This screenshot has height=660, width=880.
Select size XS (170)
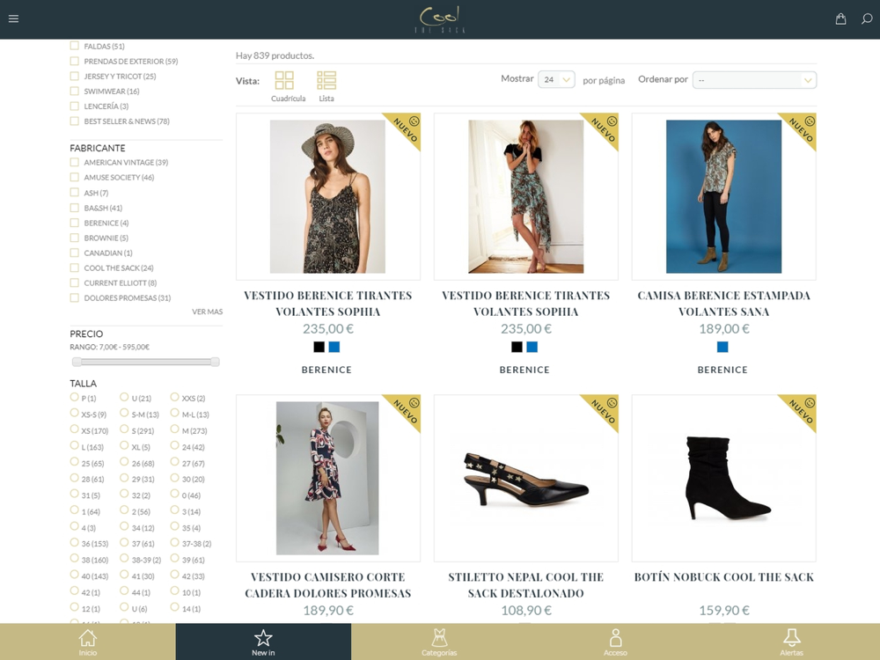click(x=74, y=429)
